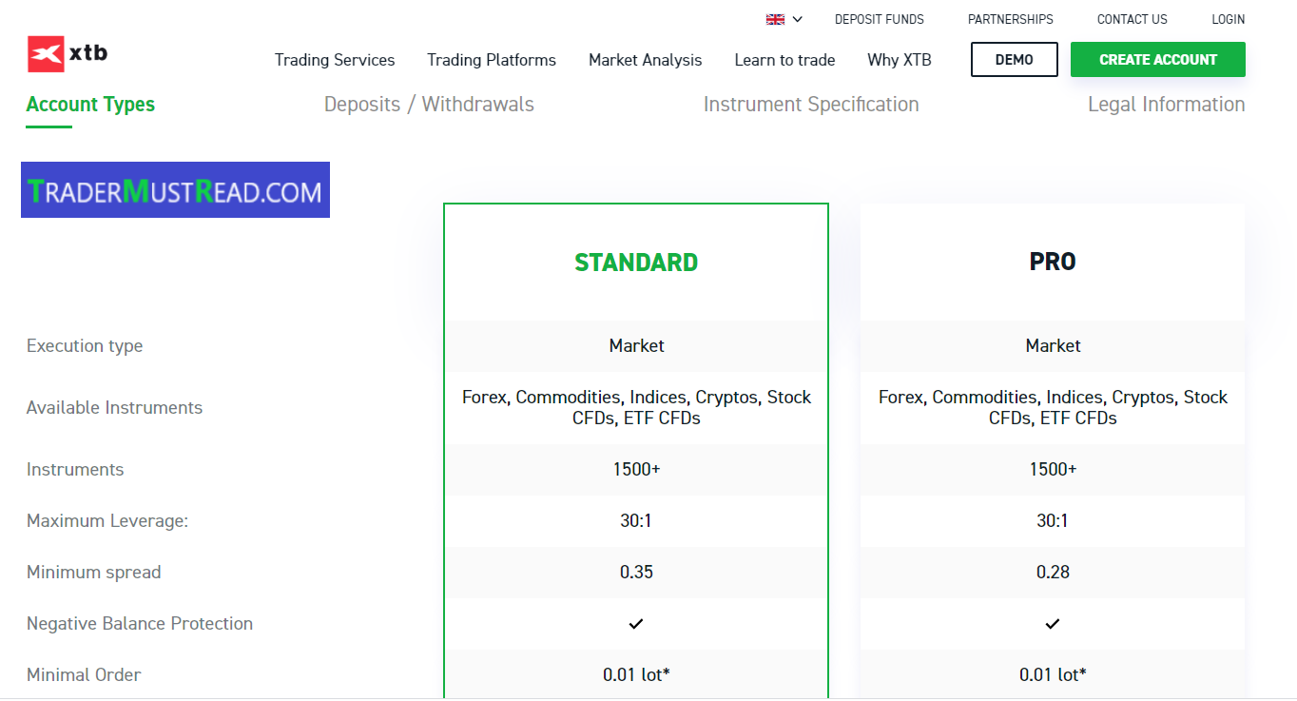Viewport: 1297px width, 701px height.
Task: Click Pro minimum spread 0.28
Action: click(x=1053, y=573)
